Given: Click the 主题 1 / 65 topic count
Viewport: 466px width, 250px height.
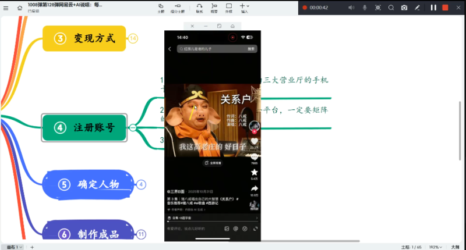Looking at the screenshot, I should (x=411, y=247).
